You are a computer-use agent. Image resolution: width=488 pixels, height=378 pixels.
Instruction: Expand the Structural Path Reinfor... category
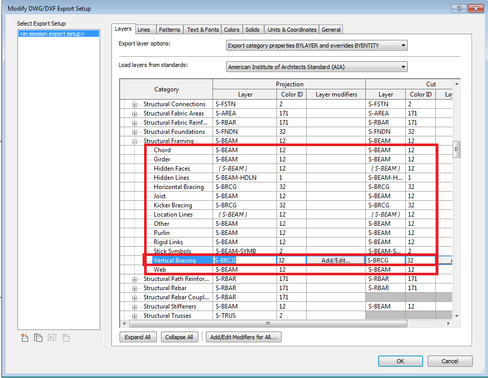point(134,279)
